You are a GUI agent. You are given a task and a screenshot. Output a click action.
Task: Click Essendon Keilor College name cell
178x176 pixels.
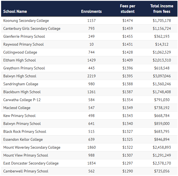click(23, 139)
